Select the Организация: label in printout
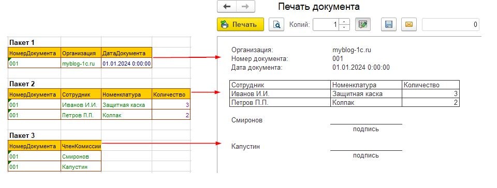497x188 pixels. pyautogui.click(x=252, y=50)
